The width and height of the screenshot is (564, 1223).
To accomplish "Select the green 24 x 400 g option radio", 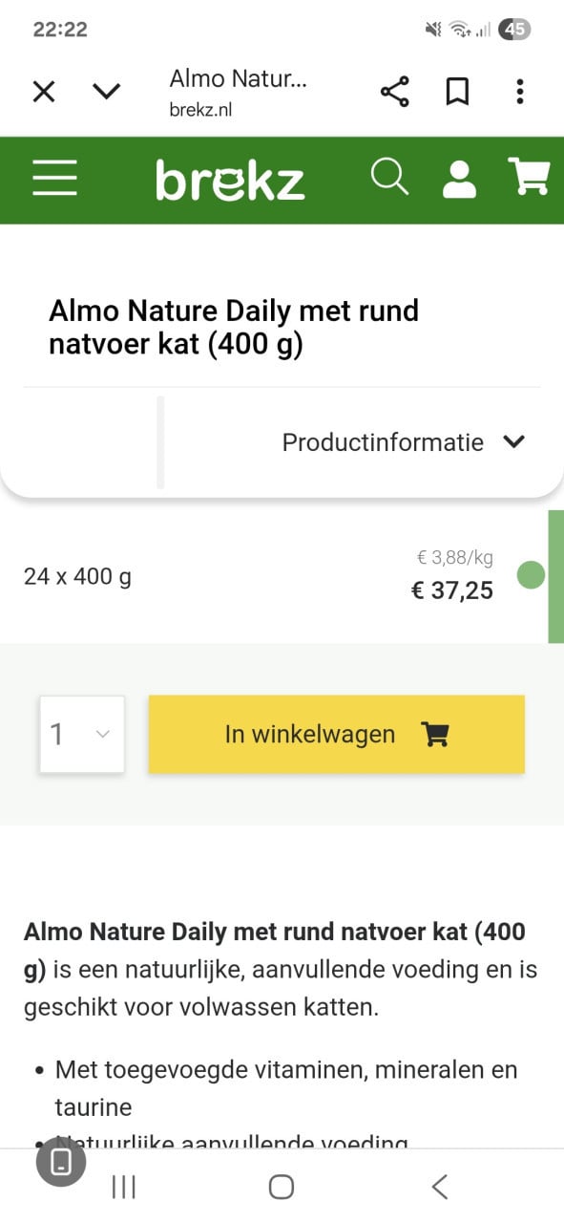I will (530, 575).
